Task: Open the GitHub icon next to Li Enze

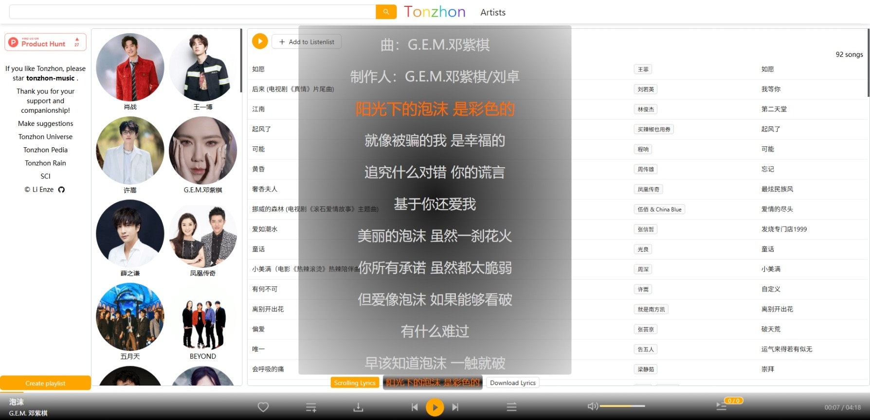Action: click(61, 190)
